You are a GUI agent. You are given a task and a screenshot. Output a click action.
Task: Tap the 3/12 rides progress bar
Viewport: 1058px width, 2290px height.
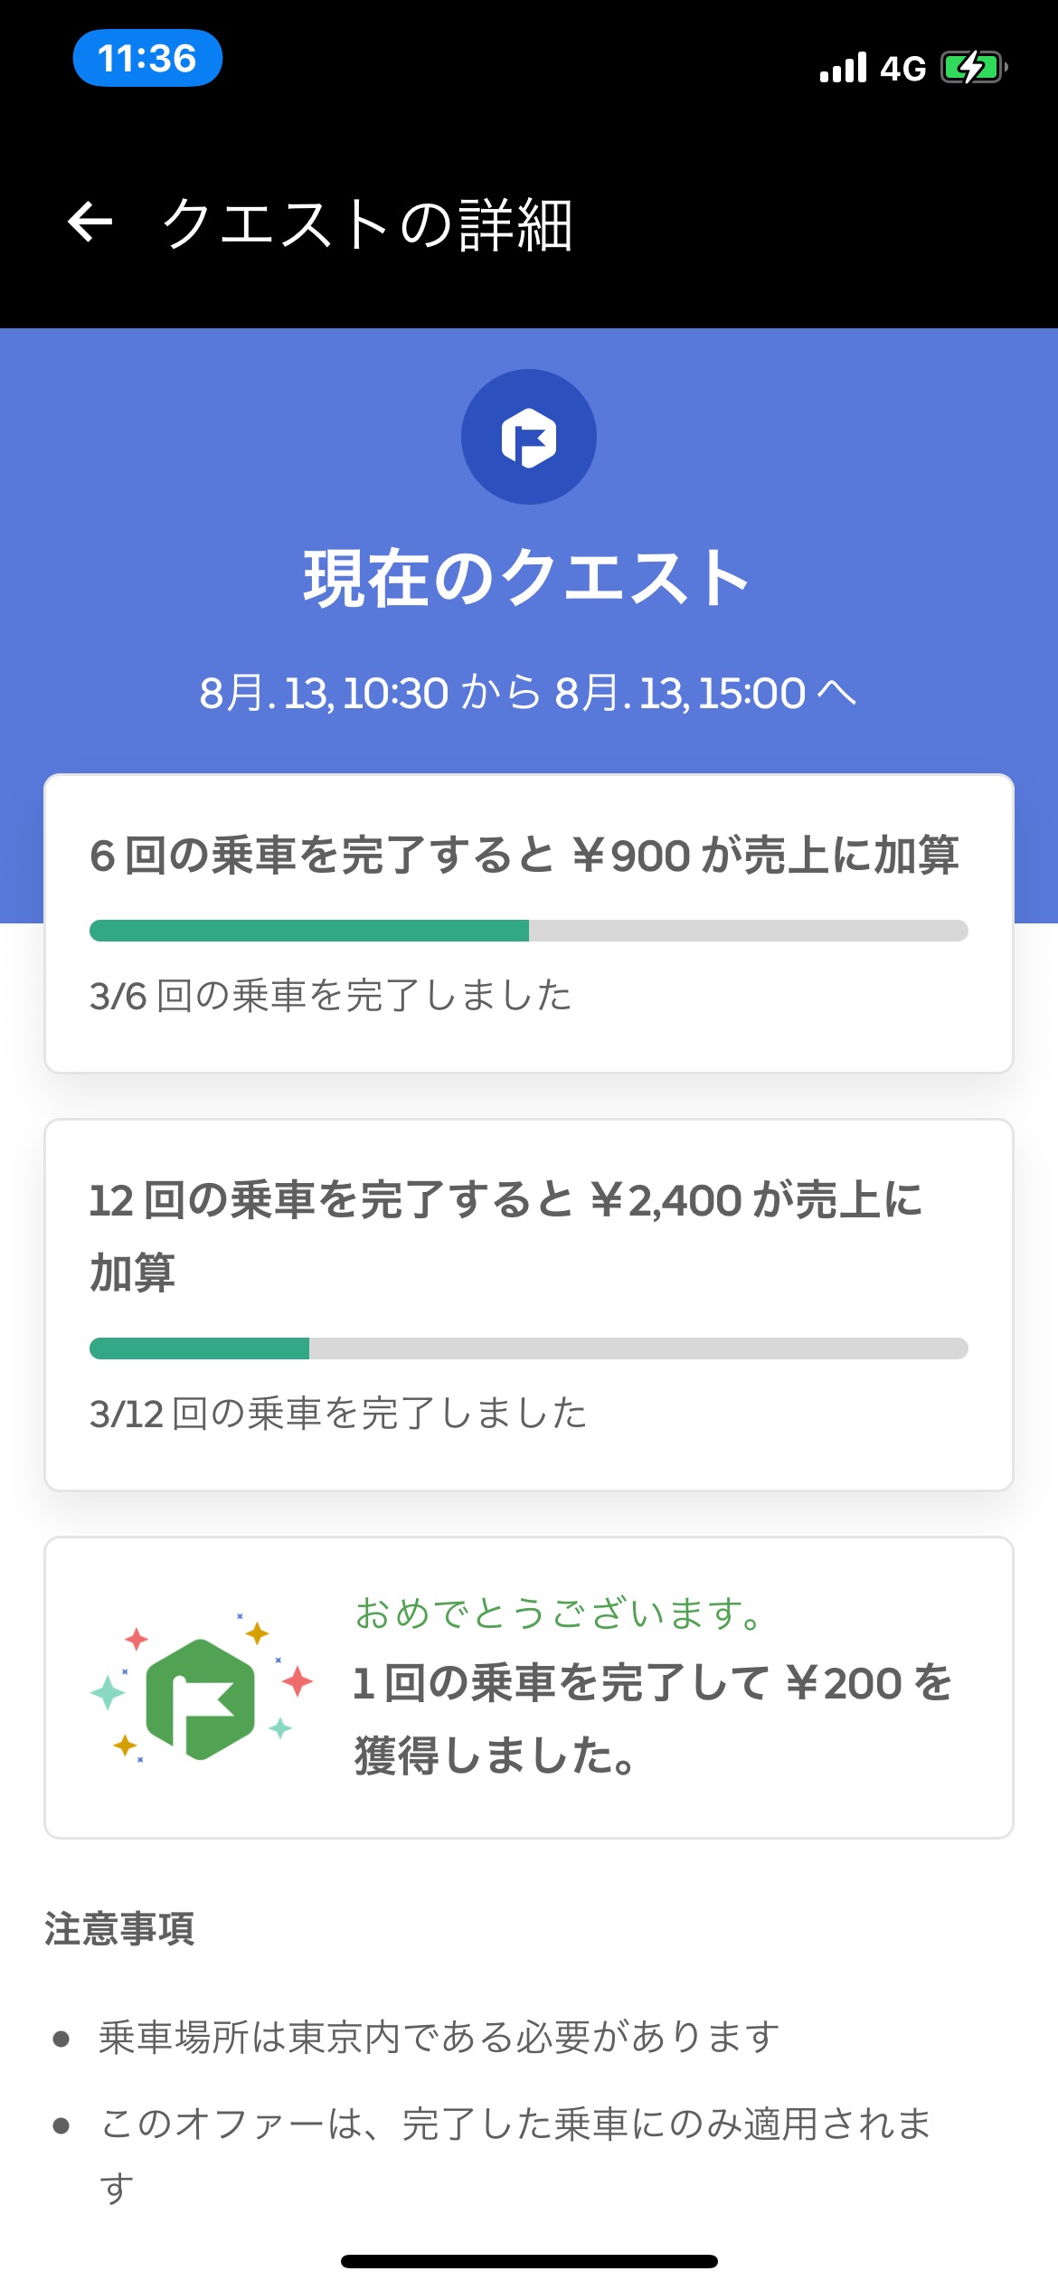(529, 1348)
